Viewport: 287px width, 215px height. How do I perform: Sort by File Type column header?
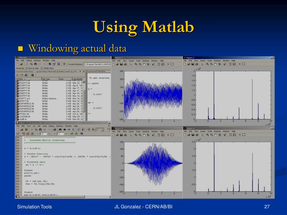point(50,79)
